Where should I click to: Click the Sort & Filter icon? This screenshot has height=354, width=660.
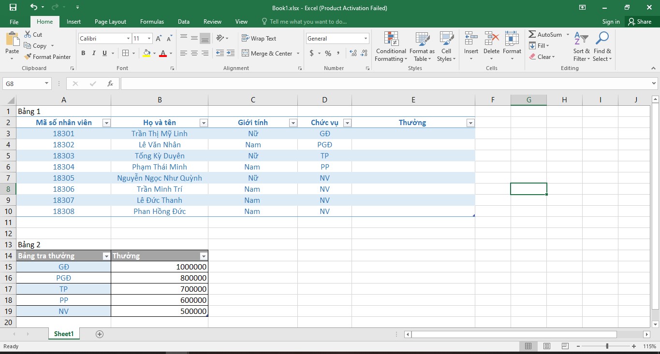[581, 47]
